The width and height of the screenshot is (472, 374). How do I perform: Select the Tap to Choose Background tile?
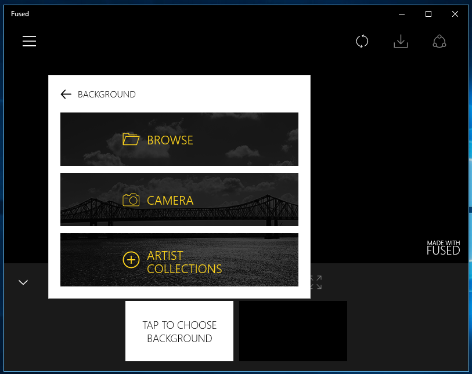point(179,331)
